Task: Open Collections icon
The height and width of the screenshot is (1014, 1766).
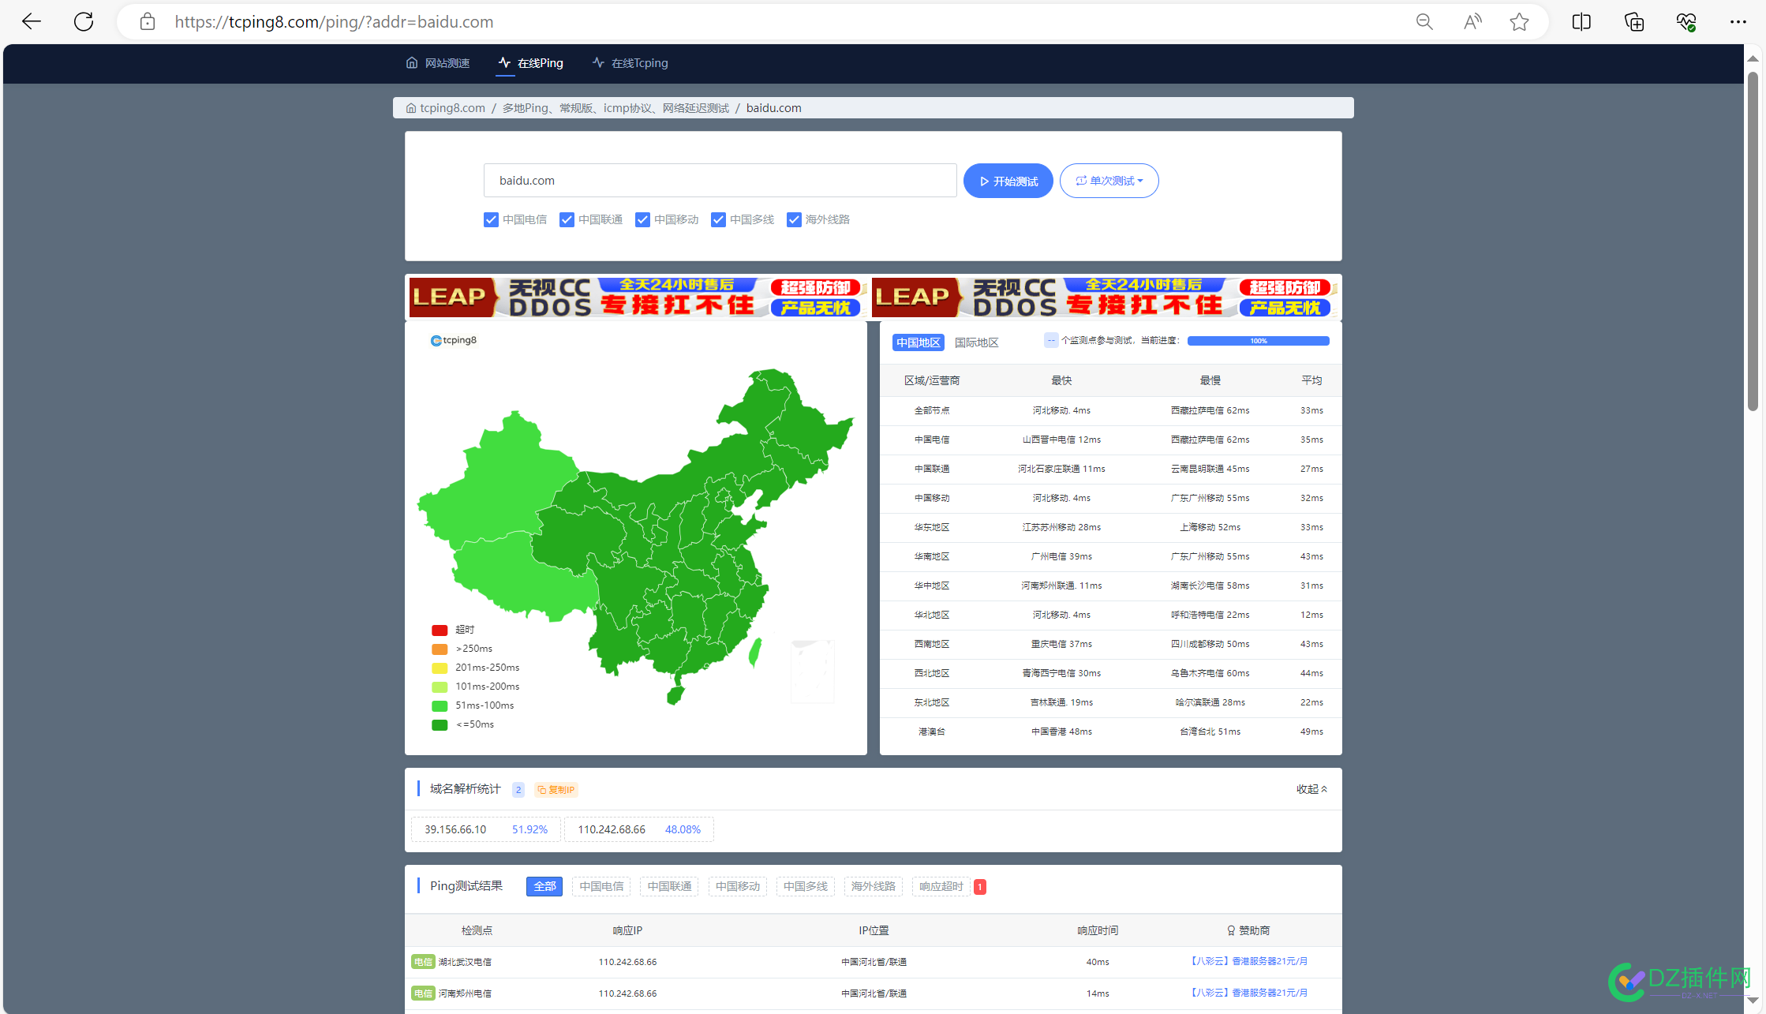Action: [1634, 21]
